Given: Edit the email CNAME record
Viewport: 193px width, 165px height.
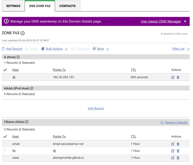Looking at the screenshot, I should tap(173, 144).
